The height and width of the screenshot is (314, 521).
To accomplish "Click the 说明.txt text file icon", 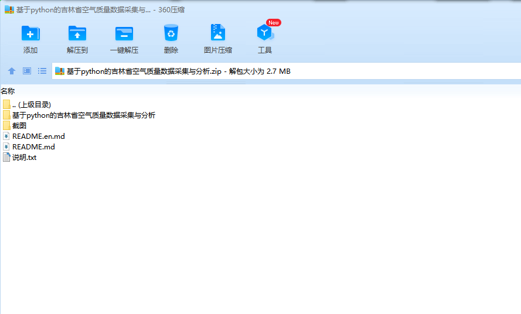I will pyautogui.click(x=6, y=157).
